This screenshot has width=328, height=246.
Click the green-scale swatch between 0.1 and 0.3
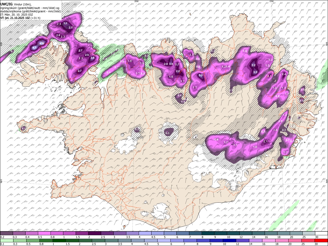tap(7, 240)
